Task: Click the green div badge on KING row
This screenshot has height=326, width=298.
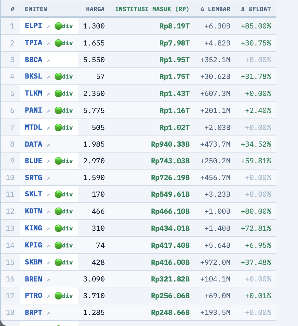Action: pyautogui.click(x=64, y=228)
